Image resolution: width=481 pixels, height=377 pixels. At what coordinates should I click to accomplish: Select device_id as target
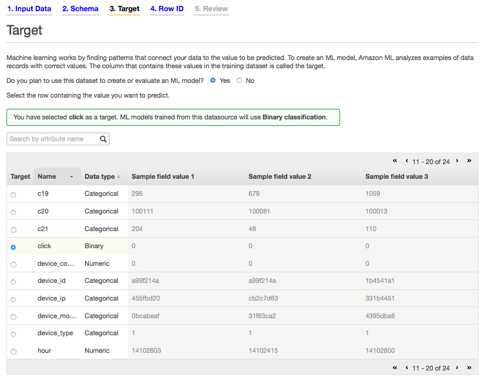pos(13,282)
